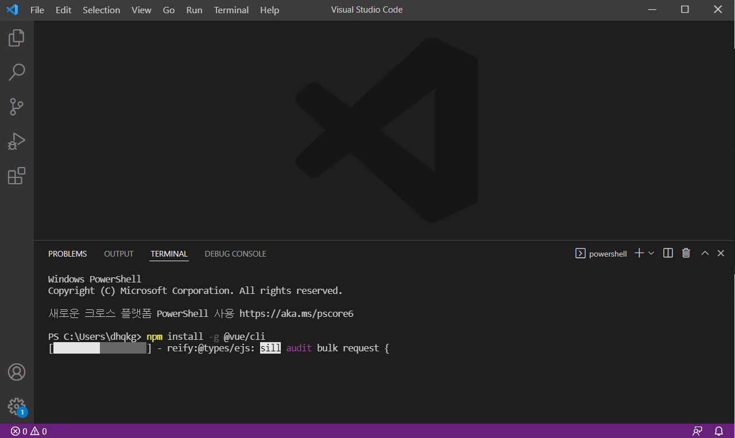Open the Run and Debug view
The image size is (735, 438).
click(x=17, y=141)
